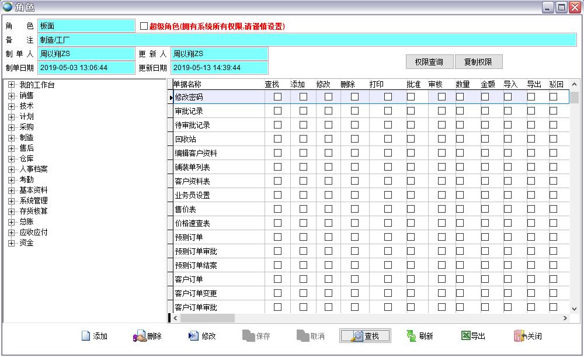584x357 pixels.
Task: Click the 导出 (Export) Excel icon
Action: coord(465,336)
